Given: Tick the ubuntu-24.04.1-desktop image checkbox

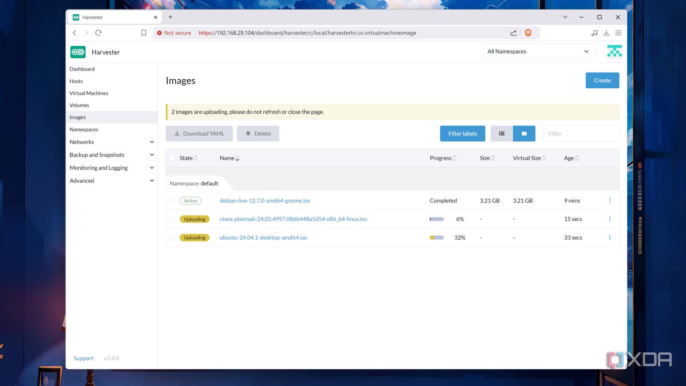Looking at the screenshot, I should 173,238.
